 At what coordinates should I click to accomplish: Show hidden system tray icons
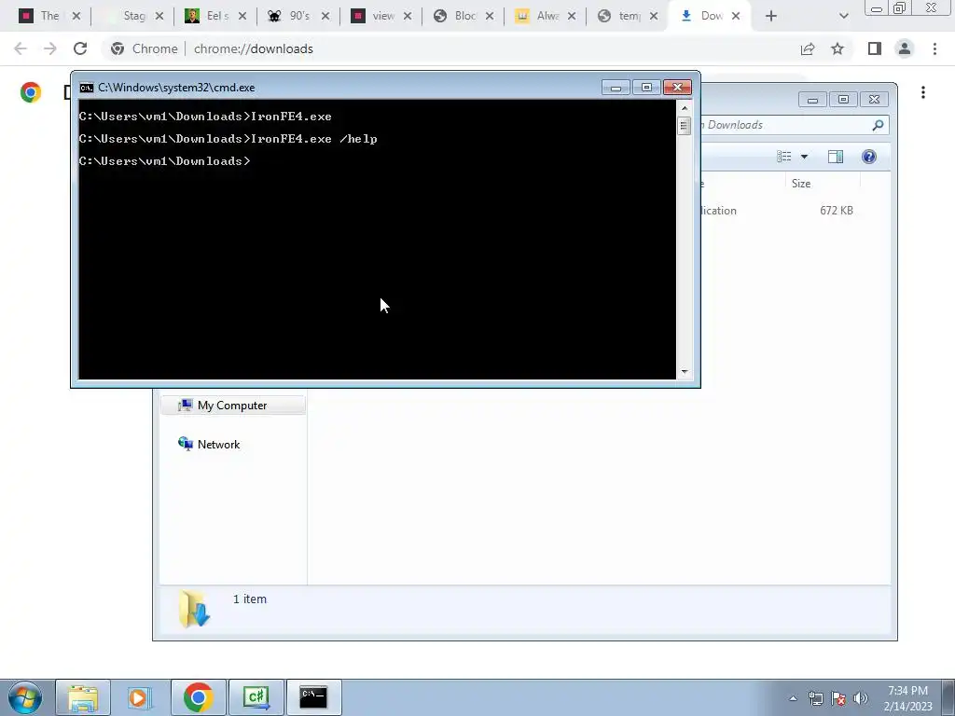793,698
